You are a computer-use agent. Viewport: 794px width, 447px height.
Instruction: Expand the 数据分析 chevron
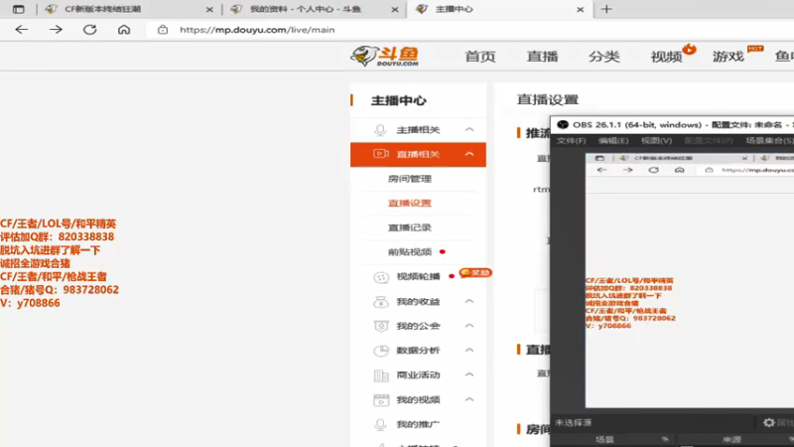[x=469, y=351]
